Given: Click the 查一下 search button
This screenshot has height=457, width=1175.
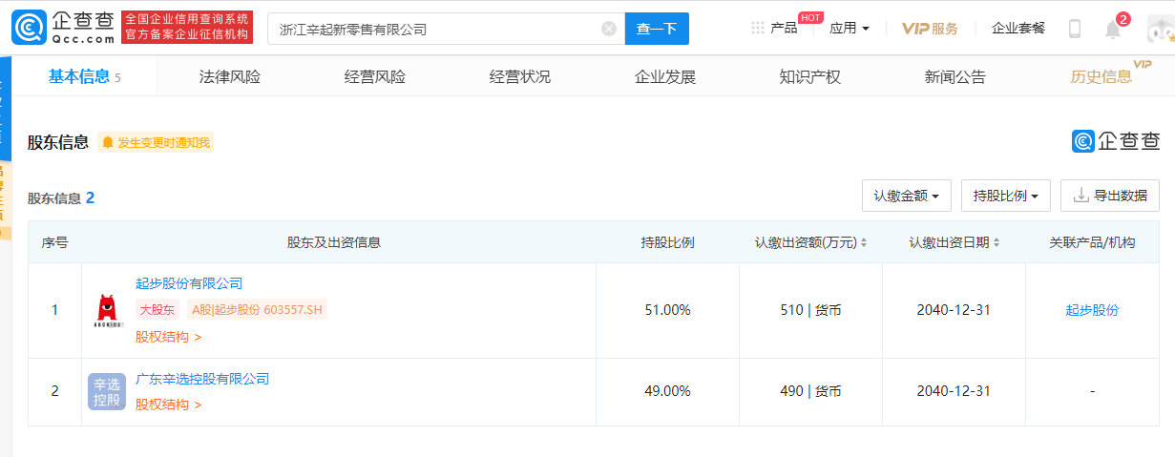Looking at the screenshot, I should click(657, 29).
